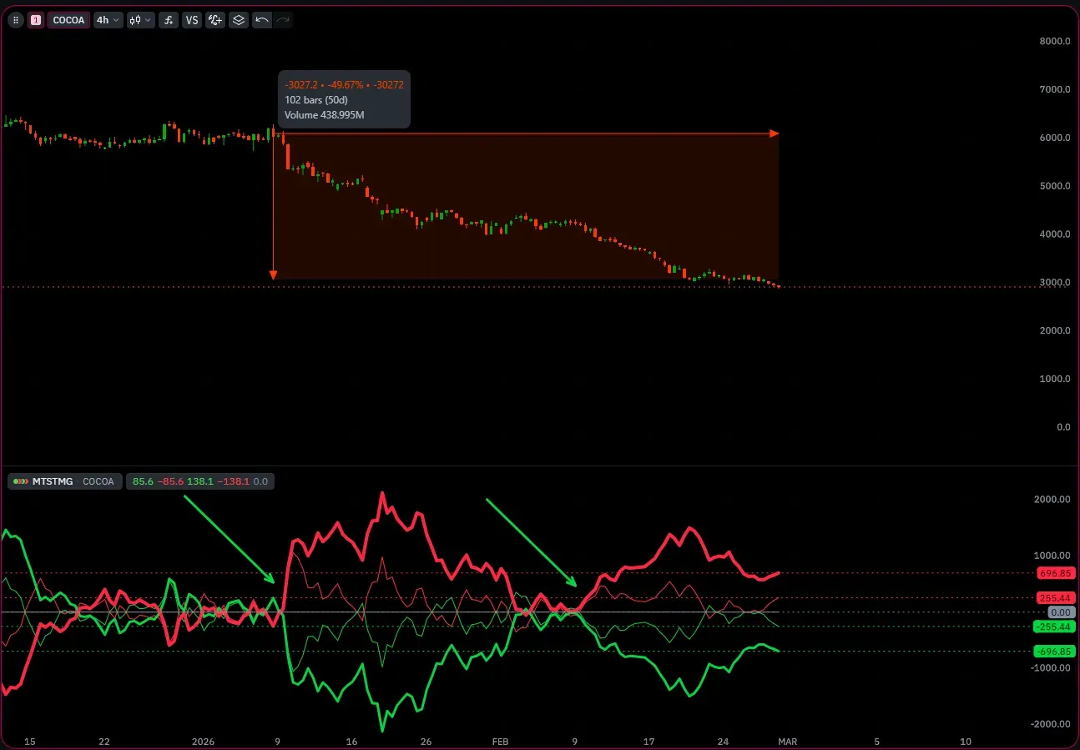
Task: Click the candlestick chart type icon
Action: click(x=134, y=20)
